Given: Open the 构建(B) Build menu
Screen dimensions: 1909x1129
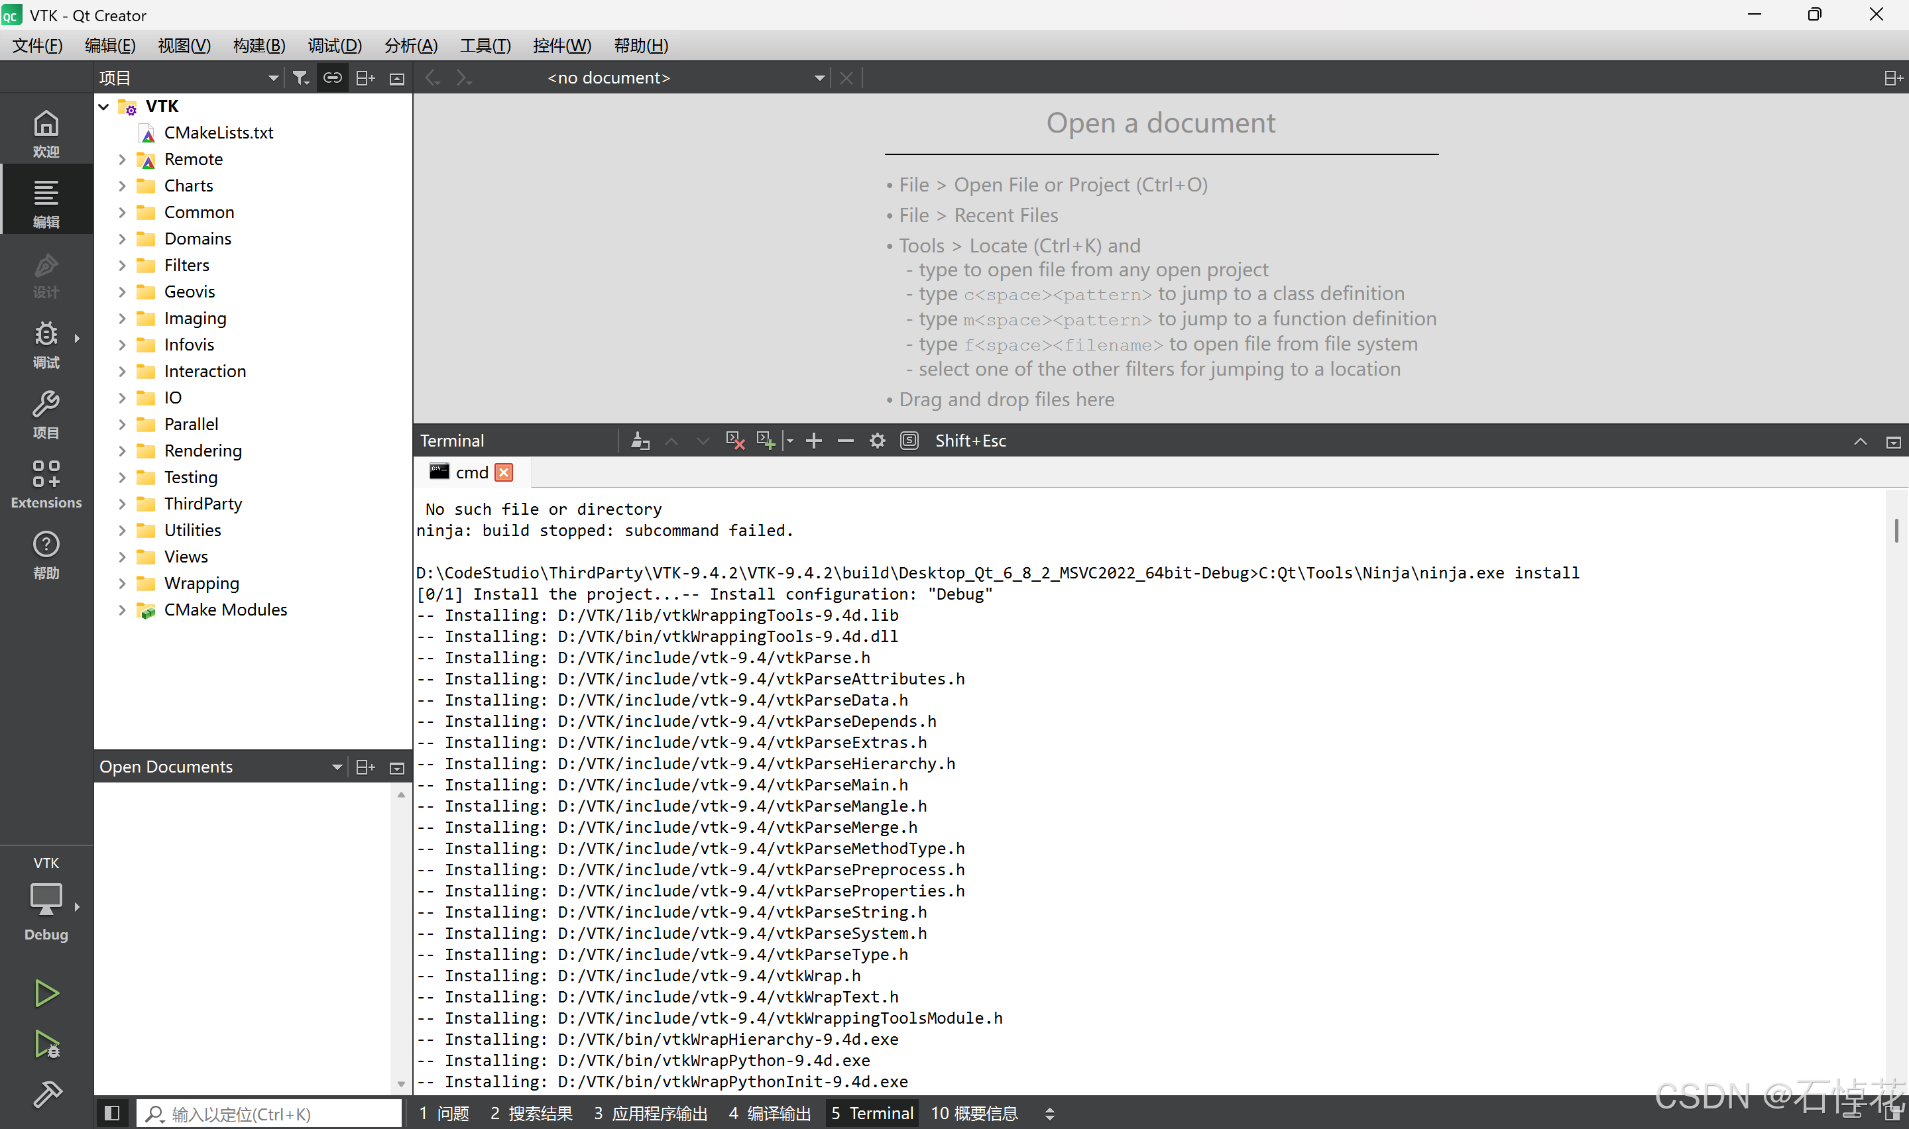Looking at the screenshot, I should coord(259,46).
